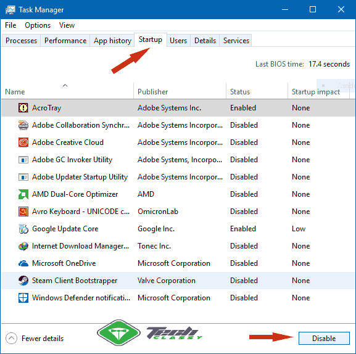Screen dimensions: 356x354
Task: Select the Avro Keyboard - UNICODE entry
Action: [x=178, y=212]
